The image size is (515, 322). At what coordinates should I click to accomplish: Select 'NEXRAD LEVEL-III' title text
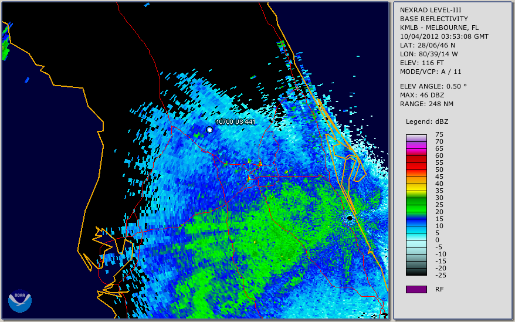coord(431,10)
